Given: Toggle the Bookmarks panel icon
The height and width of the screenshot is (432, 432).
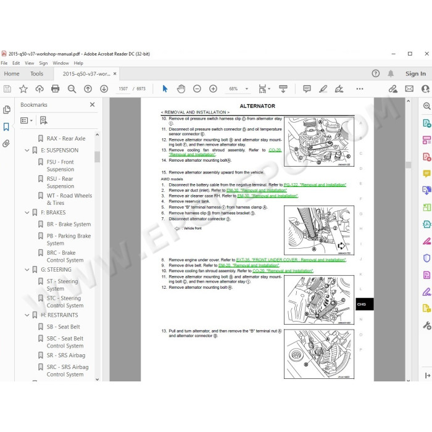Looking at the screenshot, I should (6, 127).
